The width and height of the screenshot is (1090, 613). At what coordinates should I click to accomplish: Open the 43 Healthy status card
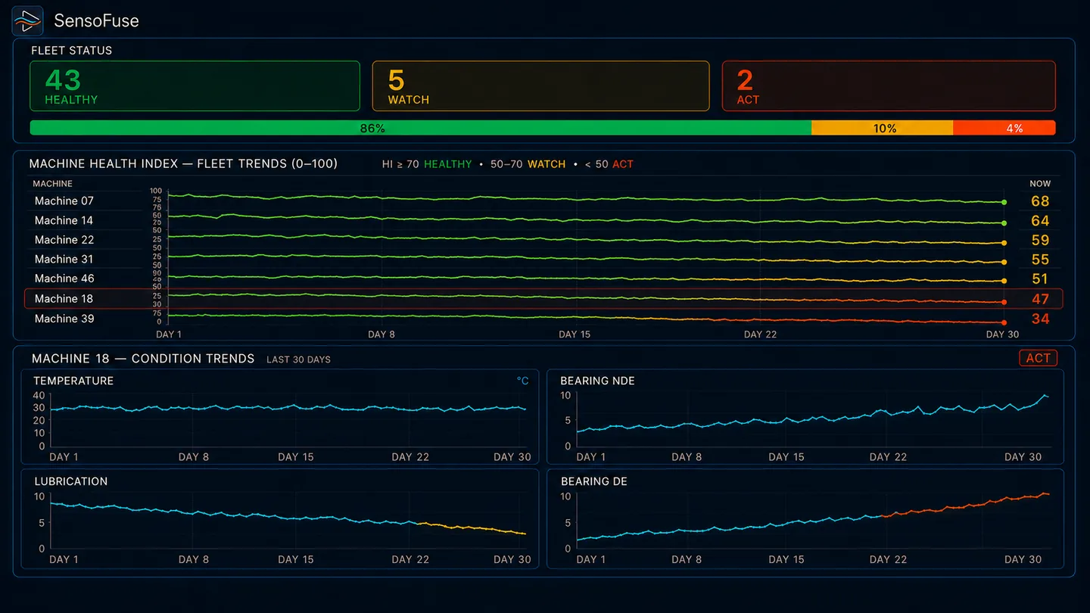point(195,86)
